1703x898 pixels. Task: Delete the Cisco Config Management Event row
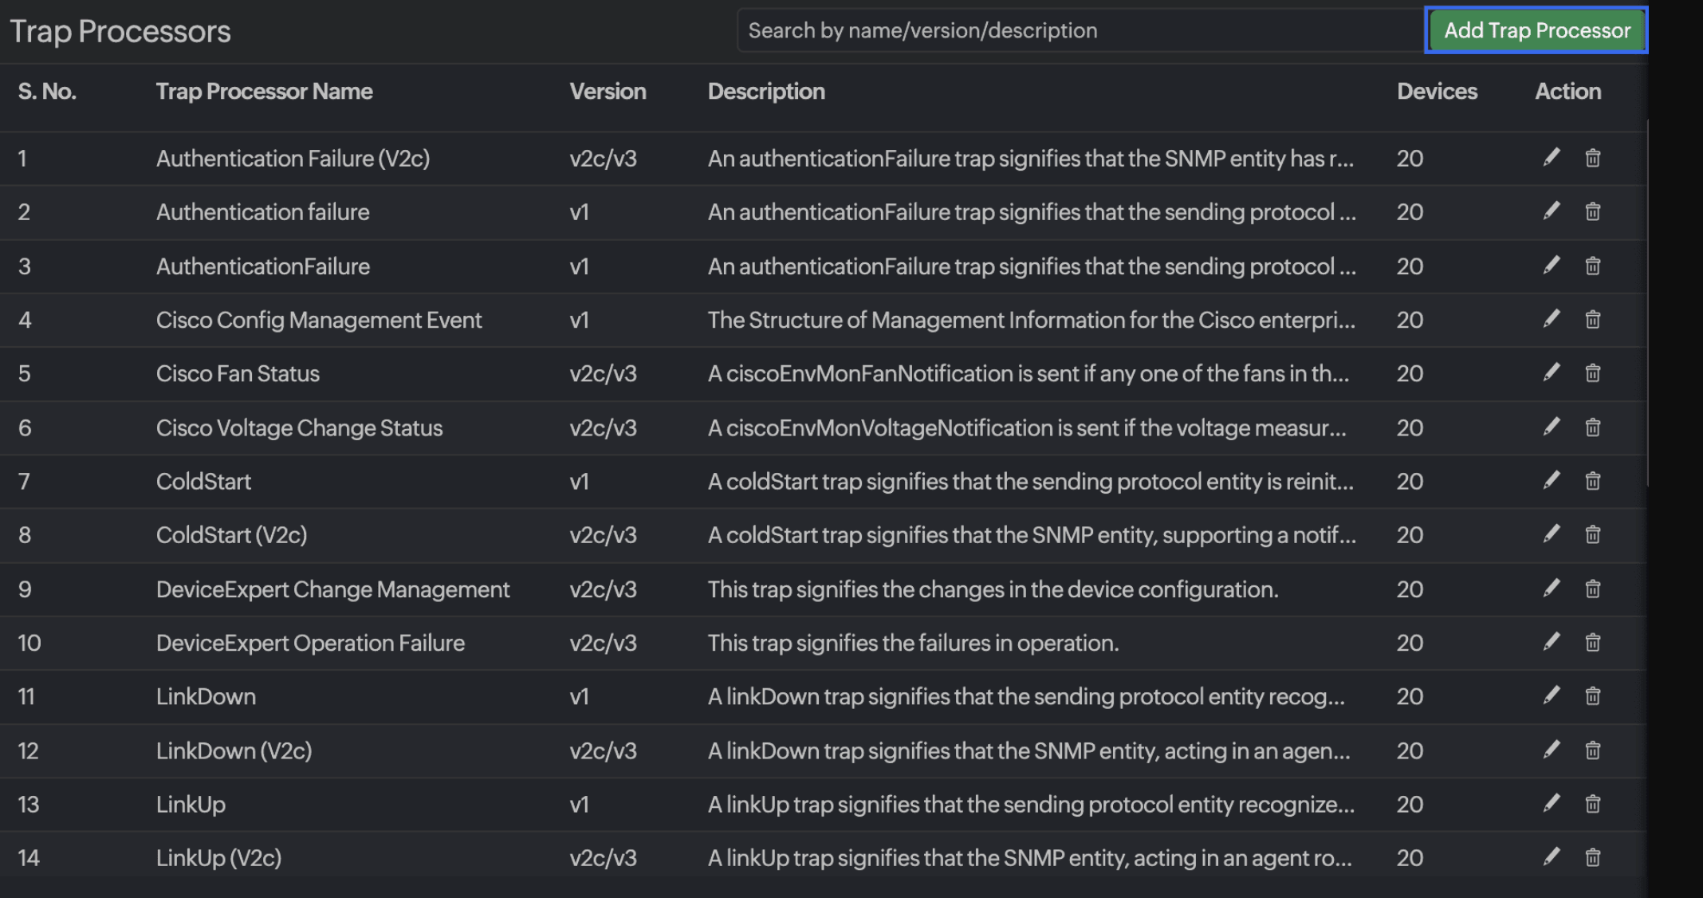pyautogui.click(x=1592, y=320)
